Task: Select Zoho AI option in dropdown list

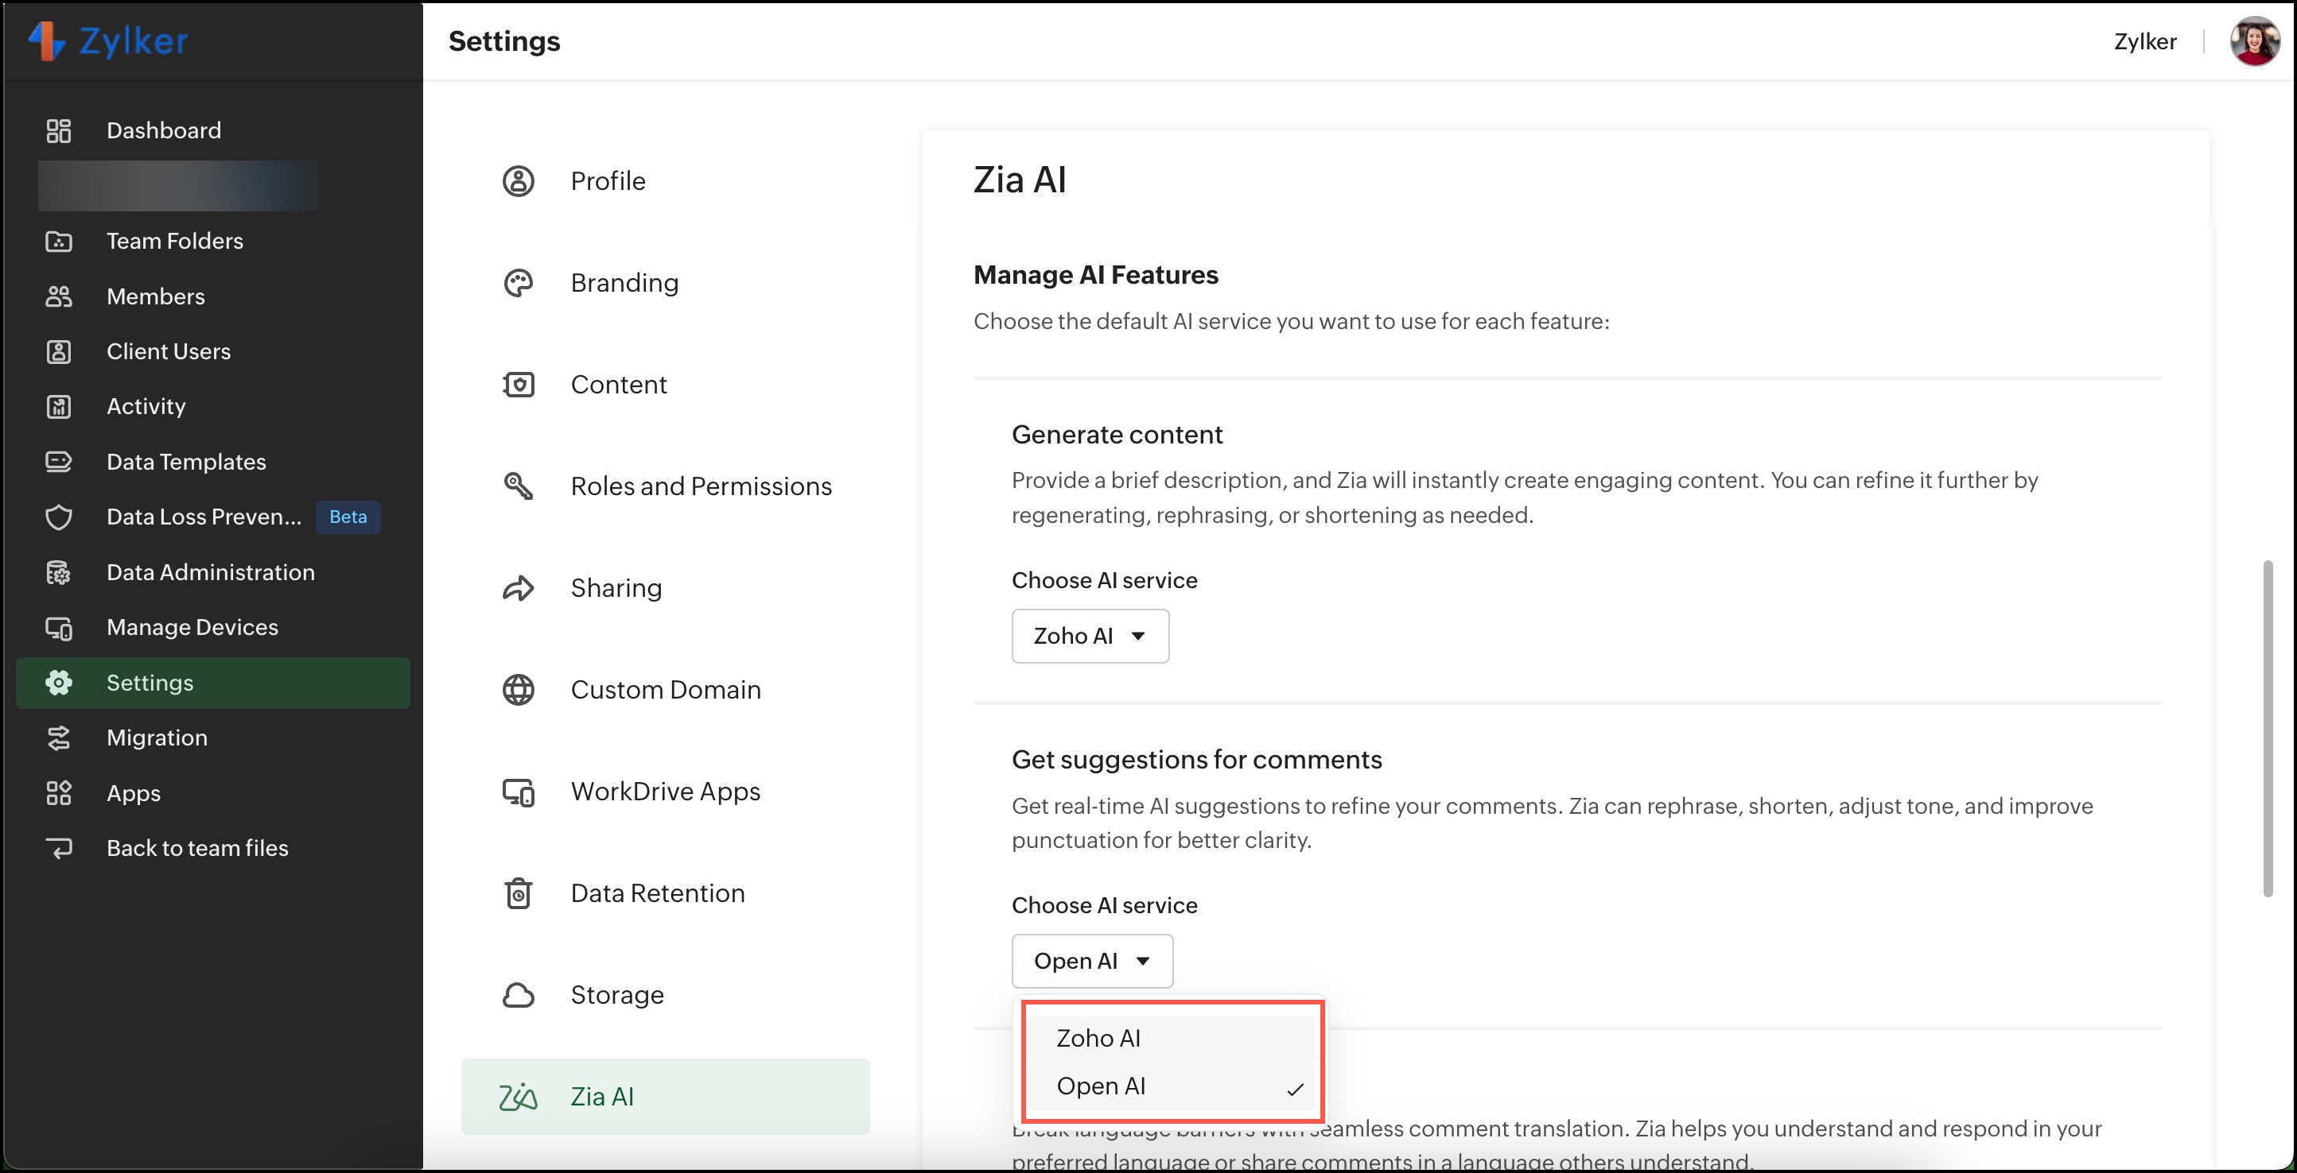Action: [x=1098, y=1038]
